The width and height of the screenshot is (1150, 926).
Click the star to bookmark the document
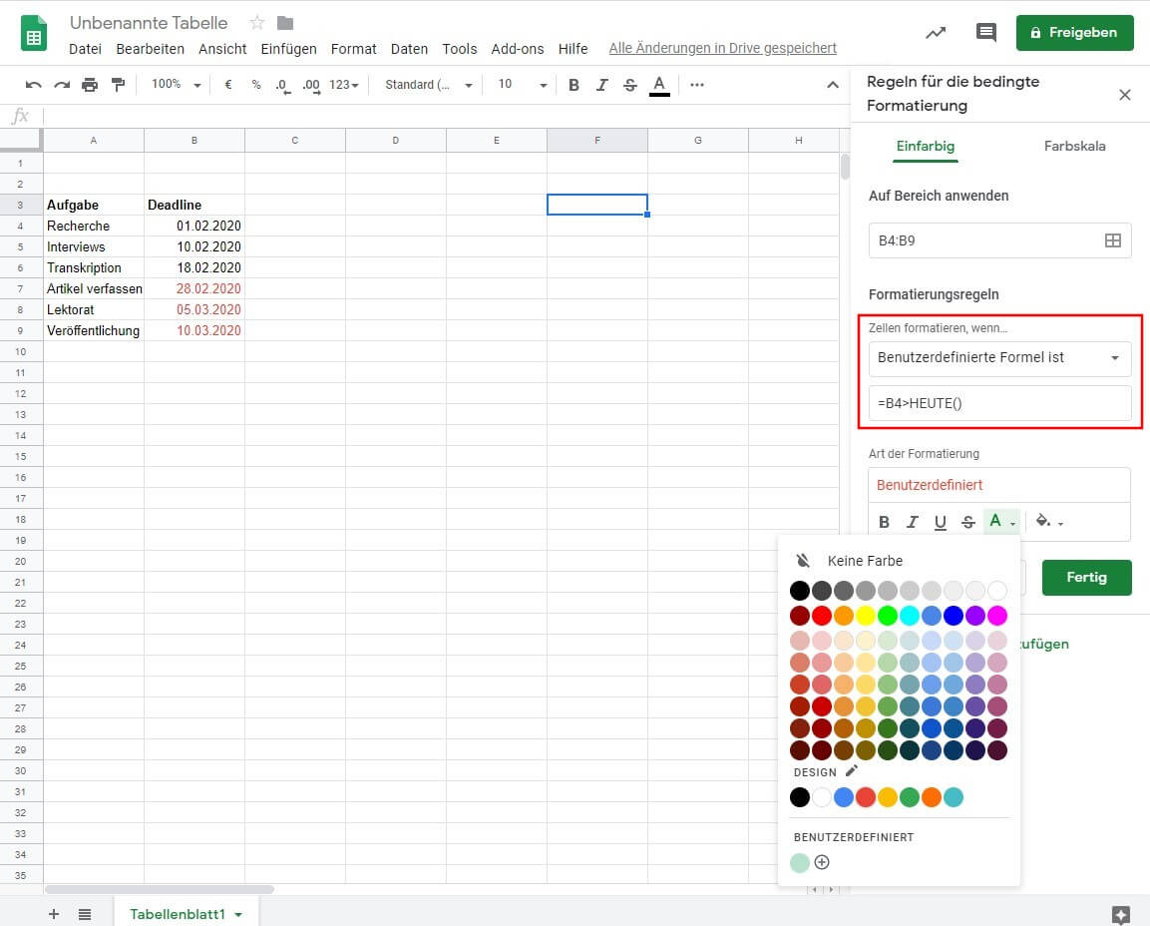coord(256,23)
